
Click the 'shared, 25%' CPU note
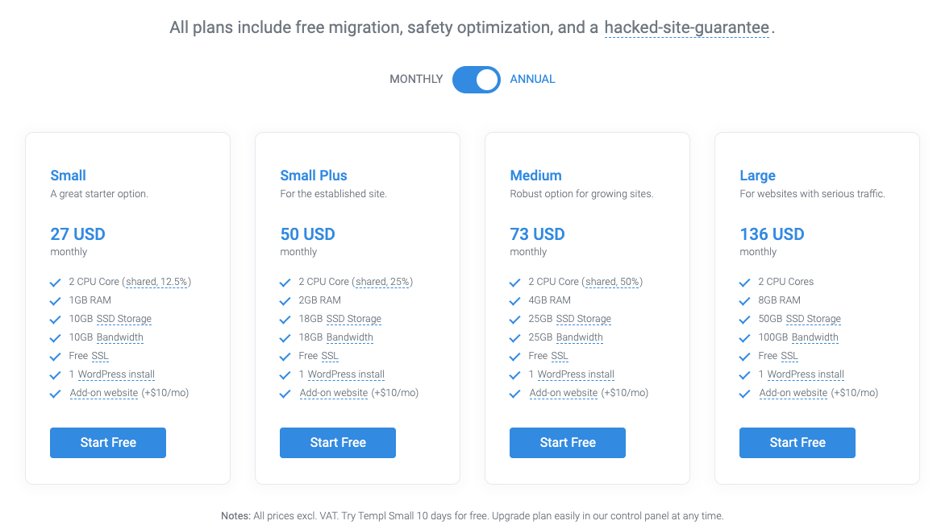[x=384, y=282]
